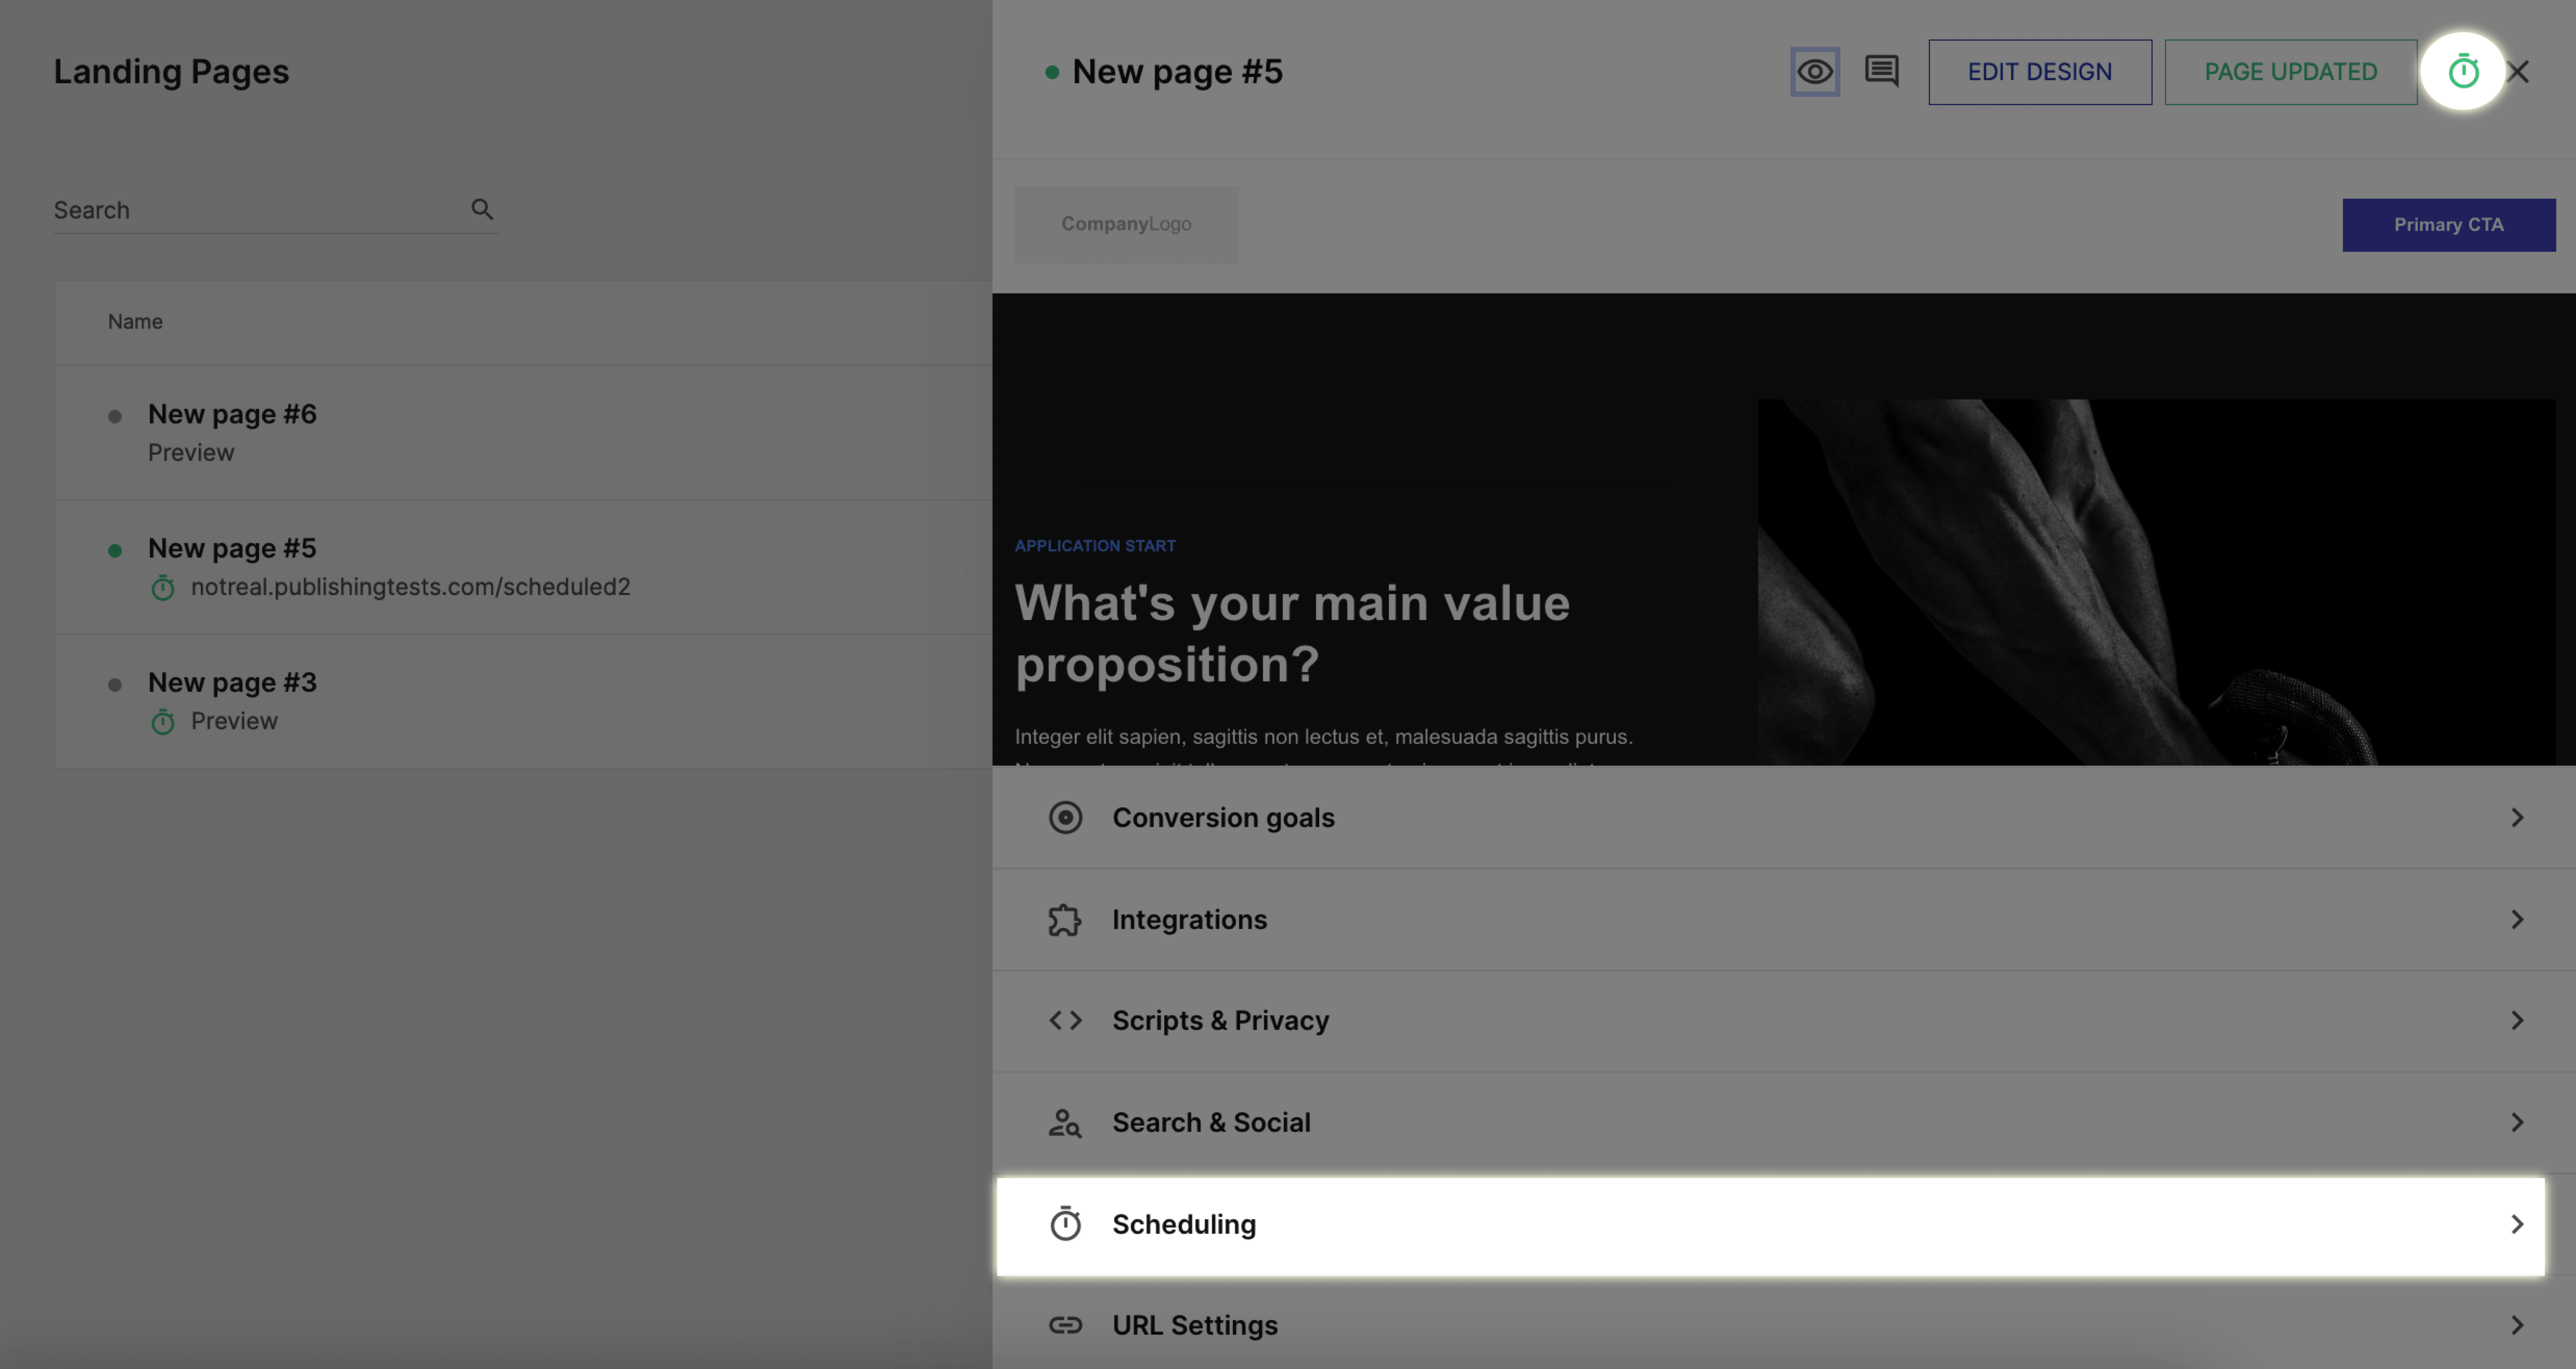Image resolution: width=2576 pixels, height=1369 pixels.
Task: Expand Scheduling via its chevron
Action: (x=2517, y=1225)
